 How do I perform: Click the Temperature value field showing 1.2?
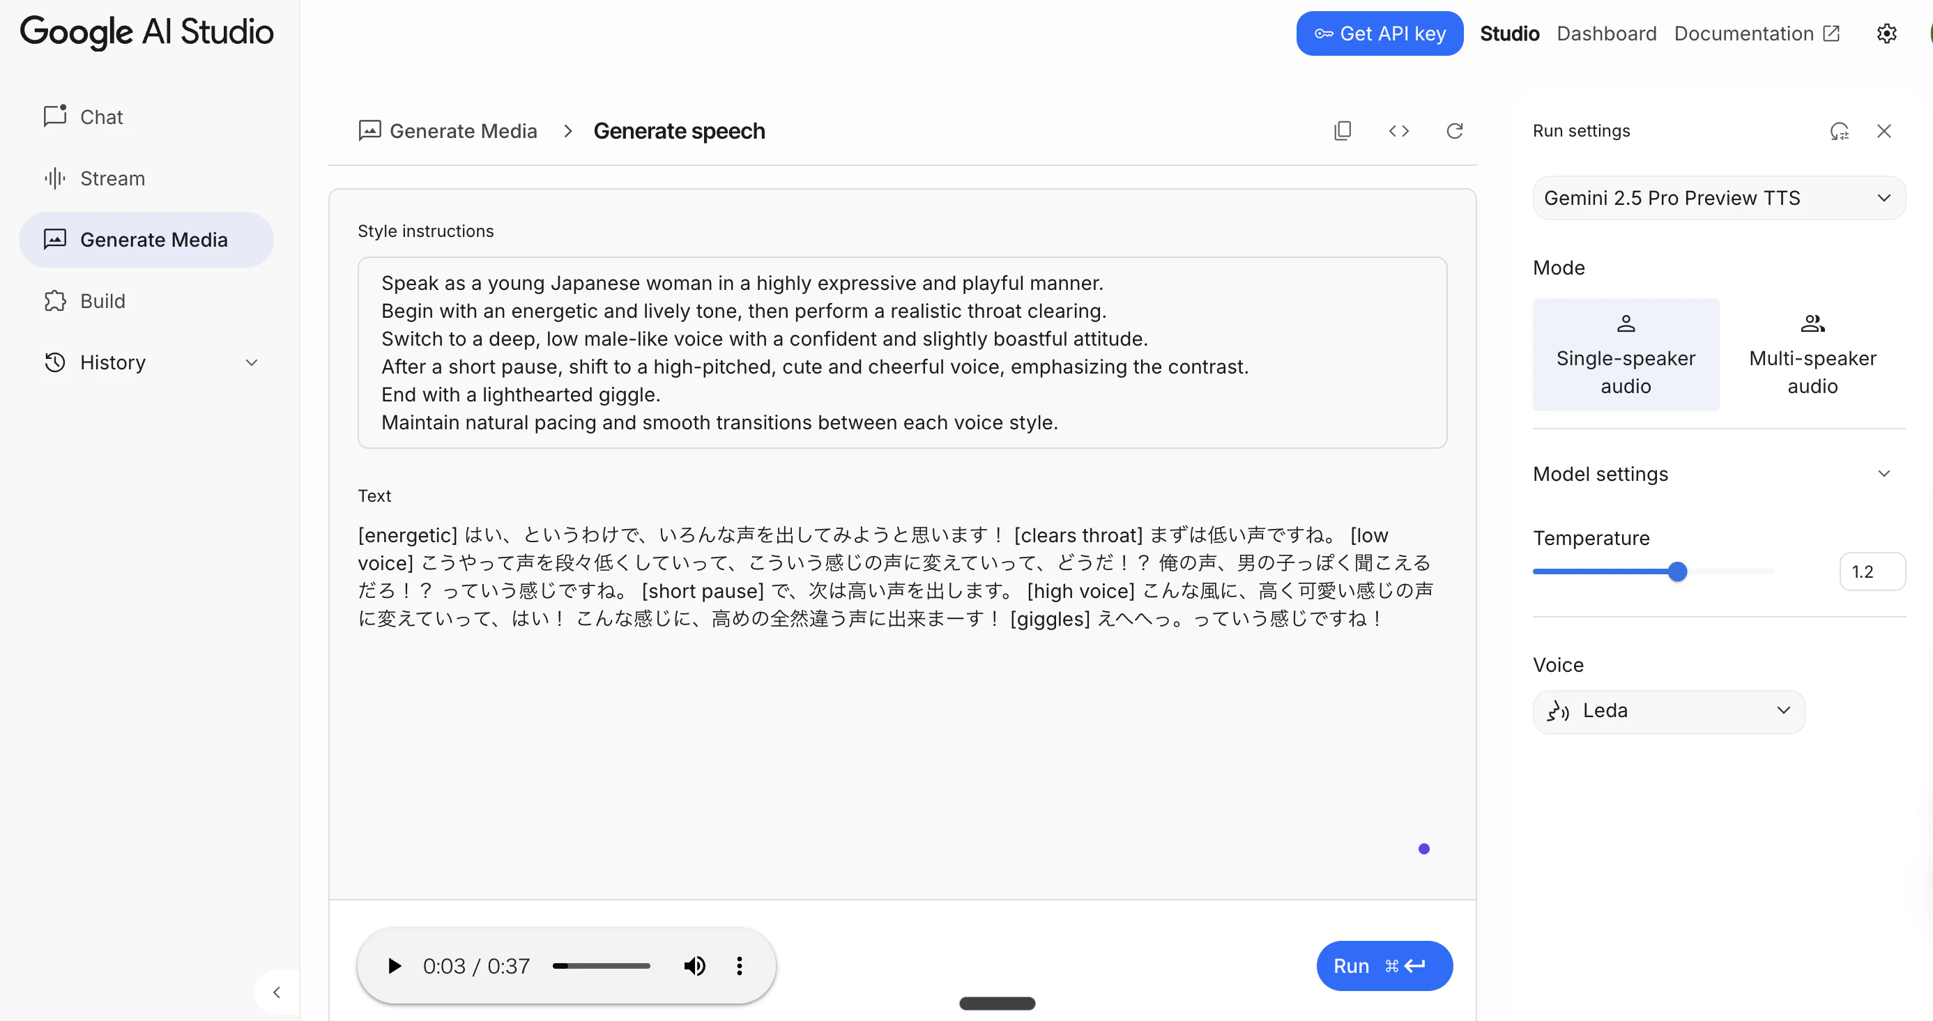[x=1872, y=571]
